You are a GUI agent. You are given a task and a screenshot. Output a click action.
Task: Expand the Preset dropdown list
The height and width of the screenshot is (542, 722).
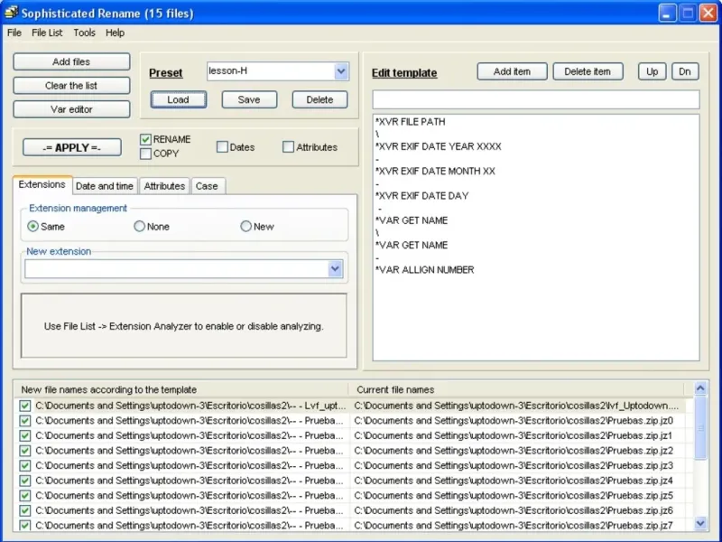coord(340,71)
